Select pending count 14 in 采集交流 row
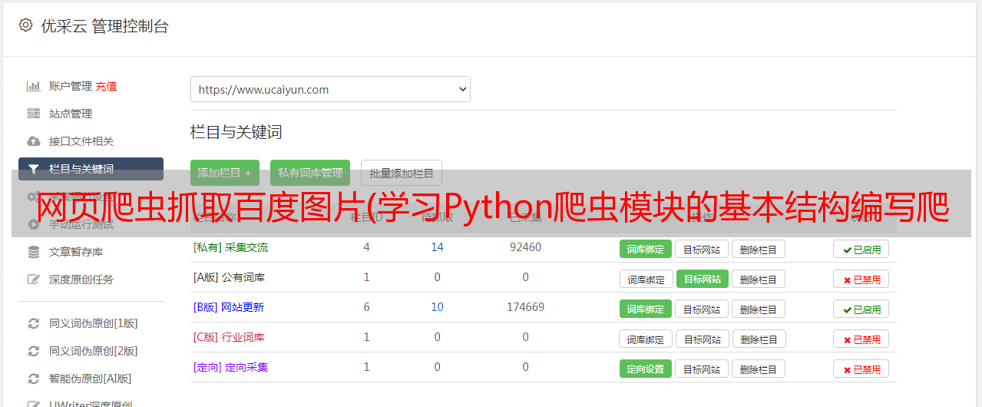This screenshot has width=982, height=407. coord(438,247)
